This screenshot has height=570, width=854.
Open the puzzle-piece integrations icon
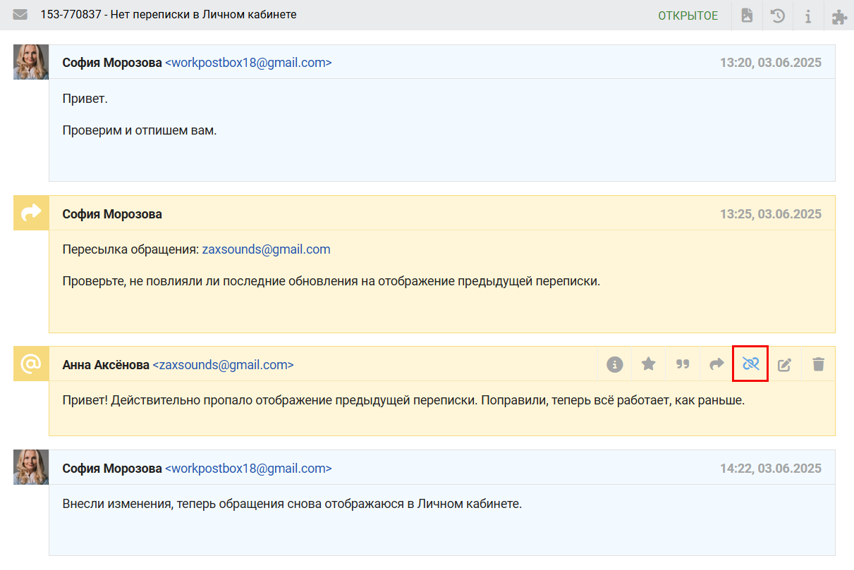839,16
